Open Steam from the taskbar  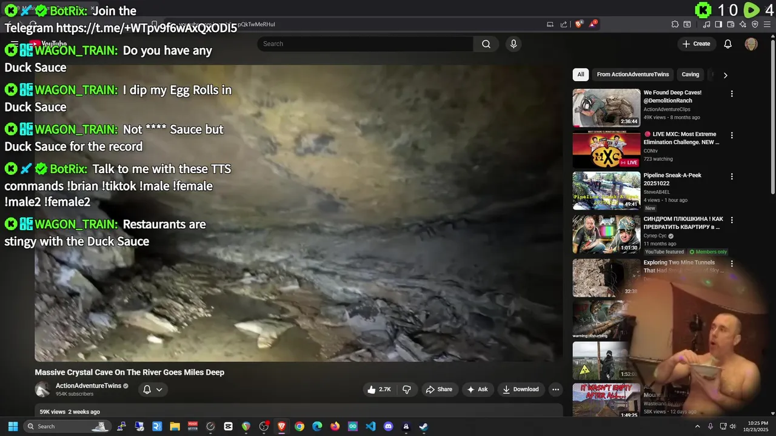tap(424, 426)
